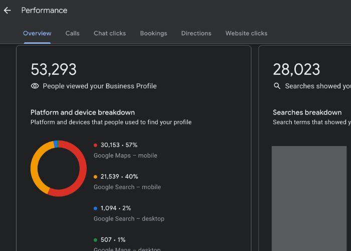Select the blue Google Search desktop legend dot
This screenshot has height=251, width=351.
pos(95,208)
